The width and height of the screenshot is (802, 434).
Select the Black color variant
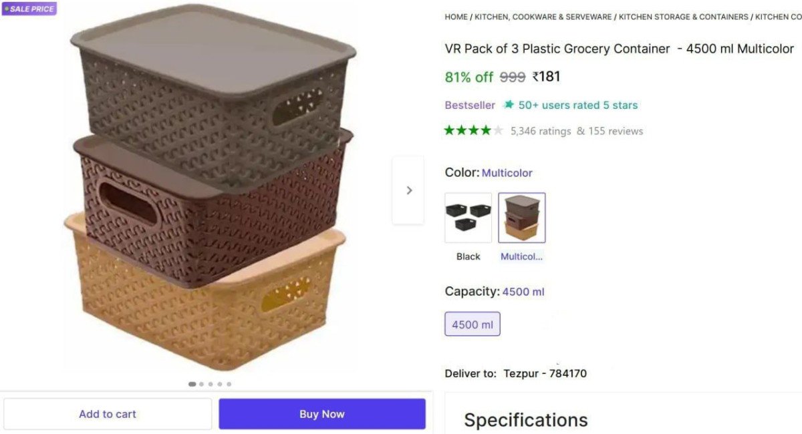click(468, 217)
